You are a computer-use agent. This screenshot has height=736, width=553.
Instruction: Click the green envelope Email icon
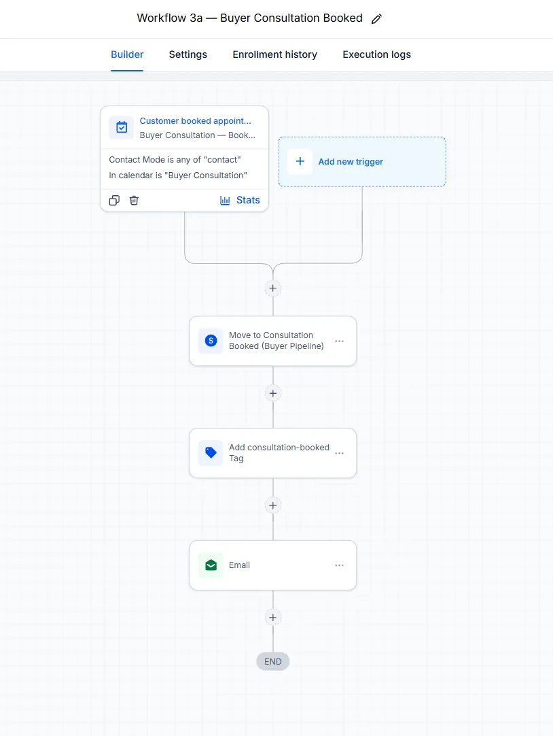tap(211, 565)
